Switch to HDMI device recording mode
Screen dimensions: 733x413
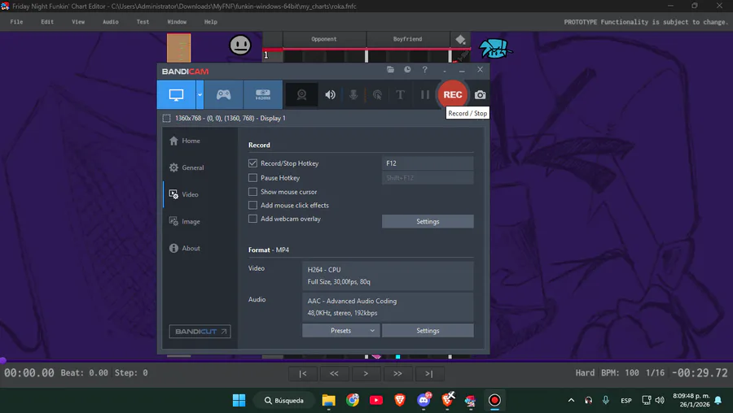coord(263,95)
